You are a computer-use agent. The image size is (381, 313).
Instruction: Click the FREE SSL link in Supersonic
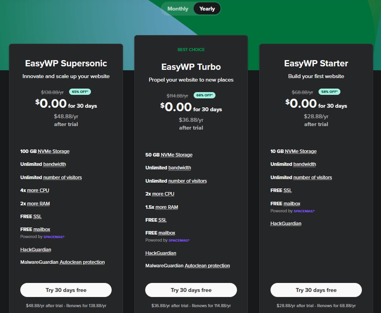click(x=37, y=217)
